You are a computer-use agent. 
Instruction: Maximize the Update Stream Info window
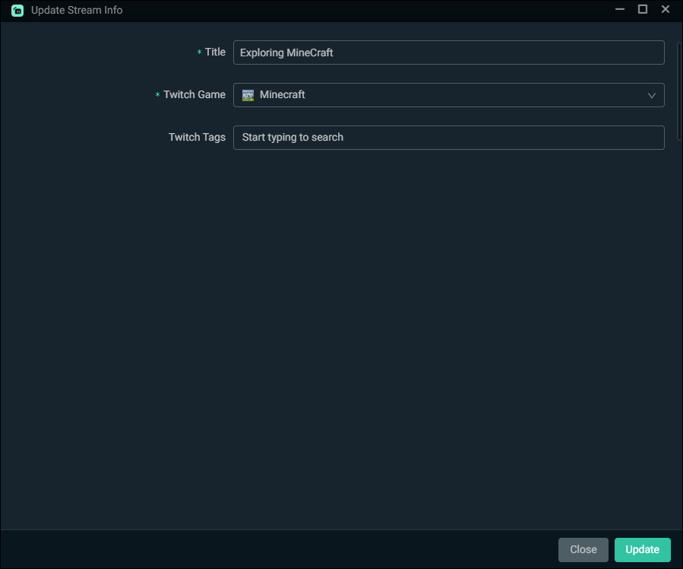point(643,9)
